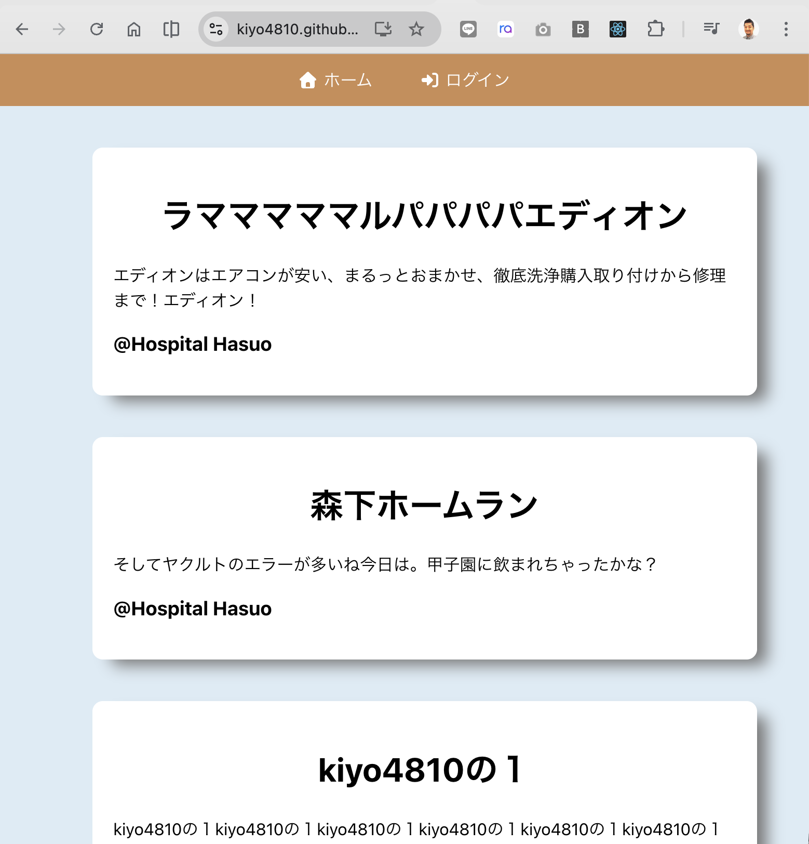Image resolution: width=809 pixels, height=844 pixels.
Task: Reload the page with refresh icon
Action: pyautogui.click(x=97, y=29)
